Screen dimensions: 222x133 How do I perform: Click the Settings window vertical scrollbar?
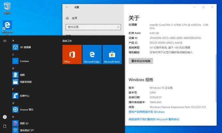(x=216, y=78)
